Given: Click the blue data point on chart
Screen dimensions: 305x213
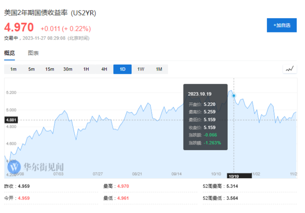Looking at the screenshot, I should [x=234, y=96].
